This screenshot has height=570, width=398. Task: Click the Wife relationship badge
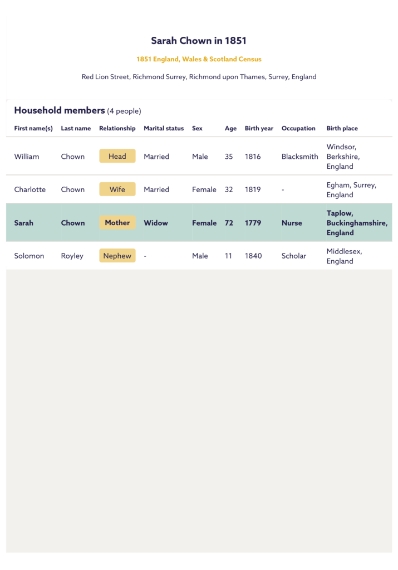(117, 189)
